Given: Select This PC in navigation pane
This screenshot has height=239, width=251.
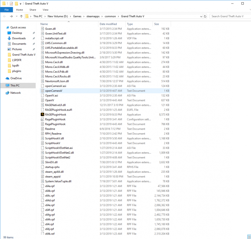Looking at the screenshot, I should coord(15,85).
